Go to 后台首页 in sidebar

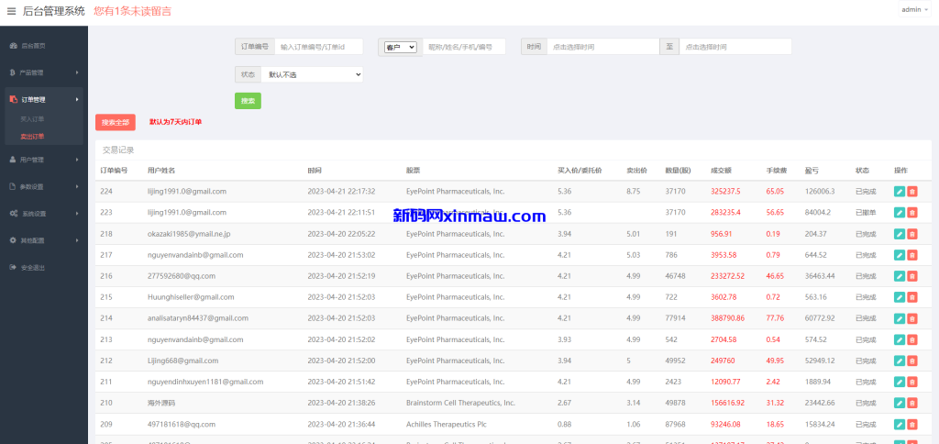pyautogui.click(x=33, y=46)
